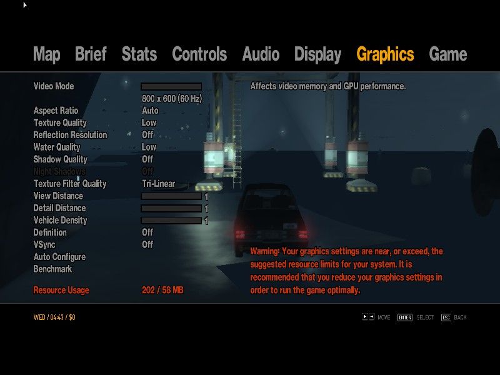Open the Map tab

click(46, 54)
